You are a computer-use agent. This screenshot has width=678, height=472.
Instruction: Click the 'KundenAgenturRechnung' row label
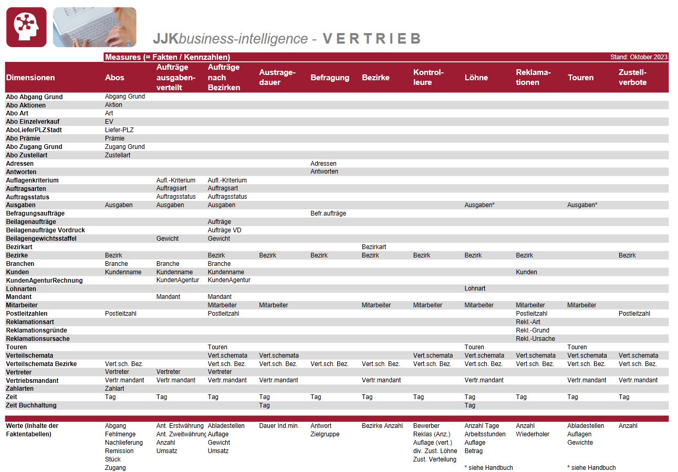pyautogui.click(x=44, y=281)
